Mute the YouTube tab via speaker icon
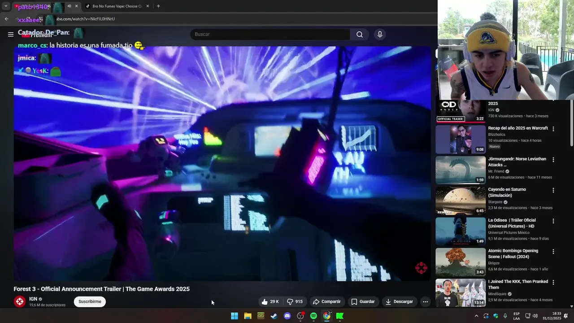The width and height of the screenshot is (574, 323). coord(69,6)
